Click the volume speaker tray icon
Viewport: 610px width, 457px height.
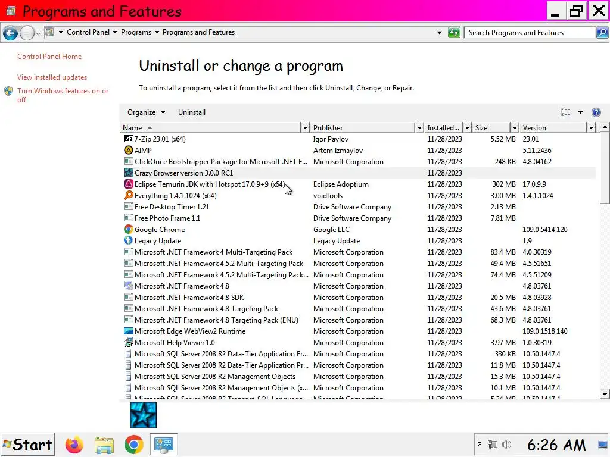click(x=506, y=445)
